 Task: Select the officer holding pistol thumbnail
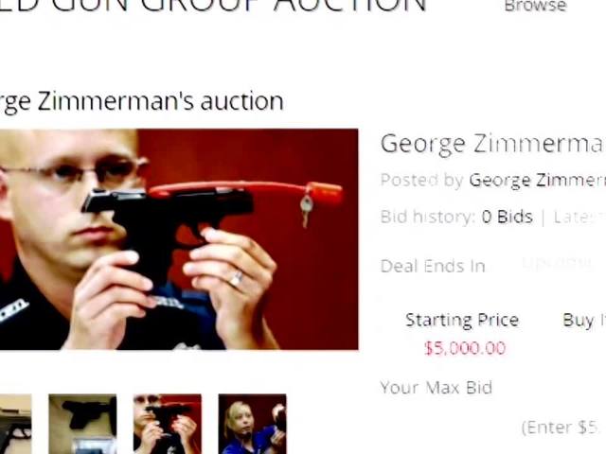coord(168,424)
